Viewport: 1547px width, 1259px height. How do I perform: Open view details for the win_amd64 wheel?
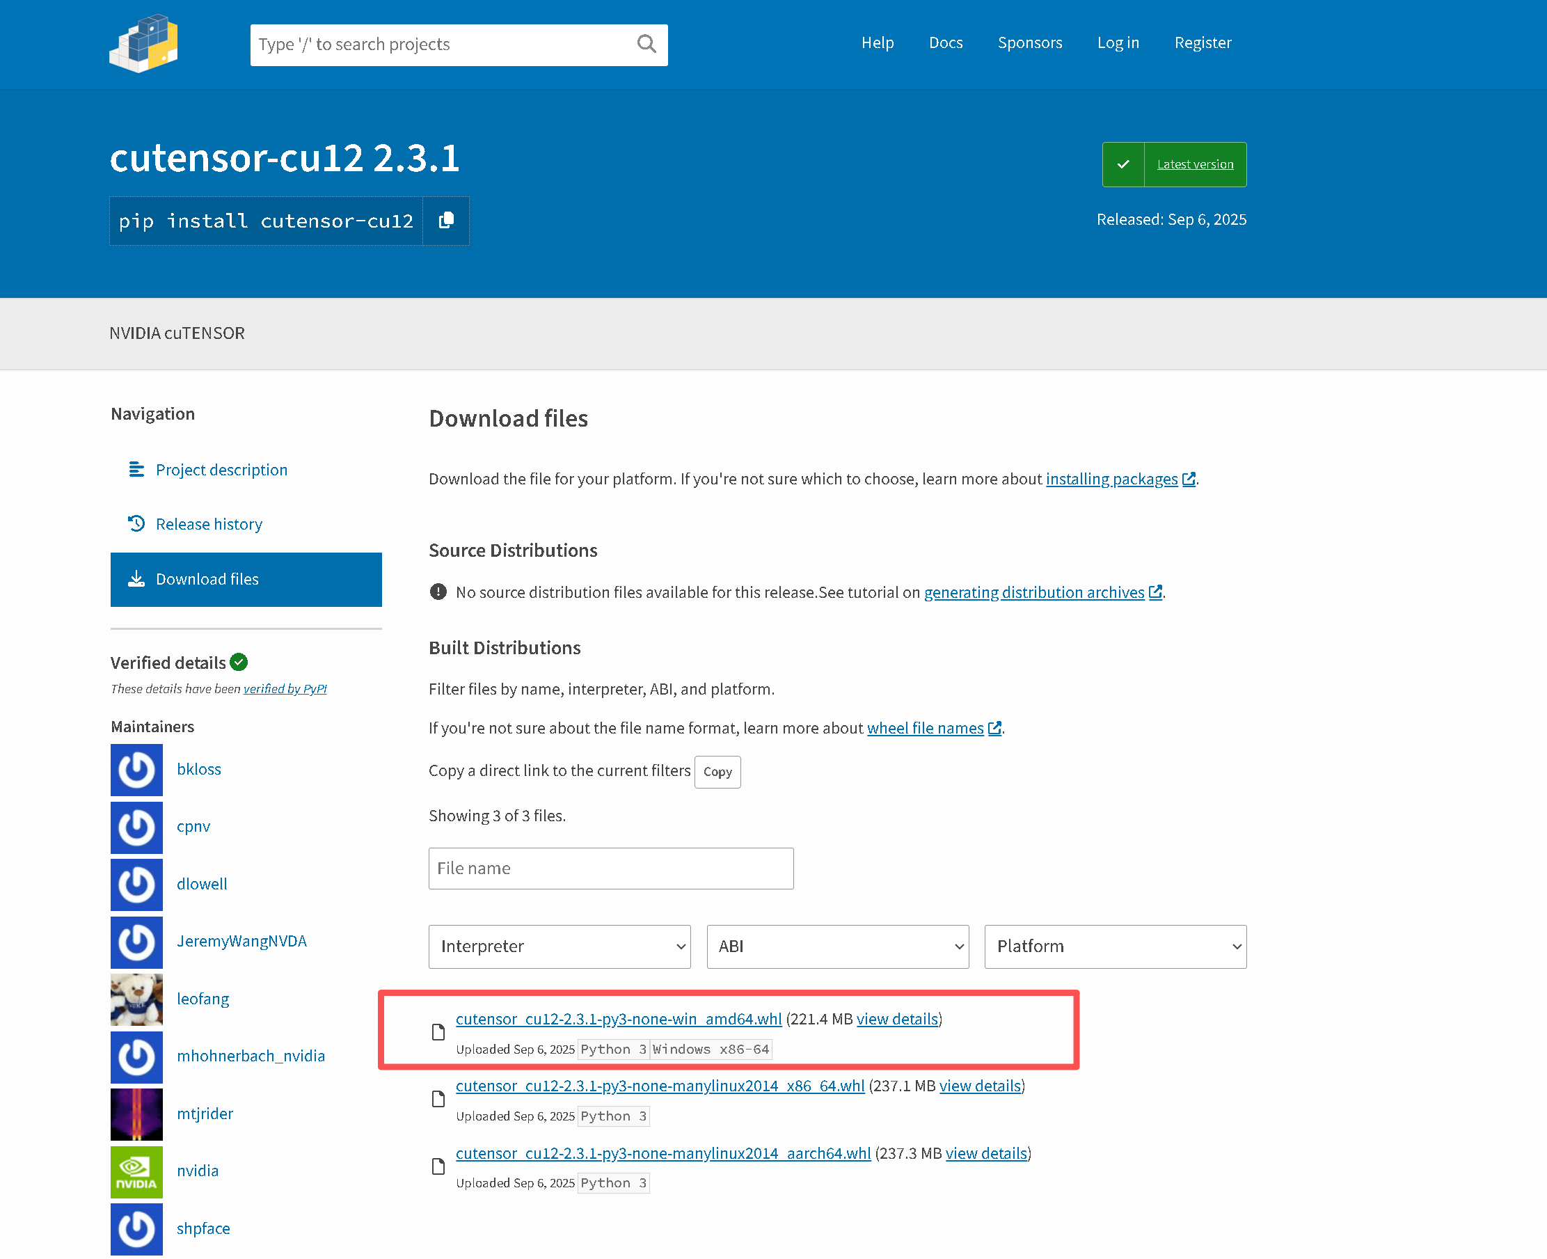(x=896, y=1019)
